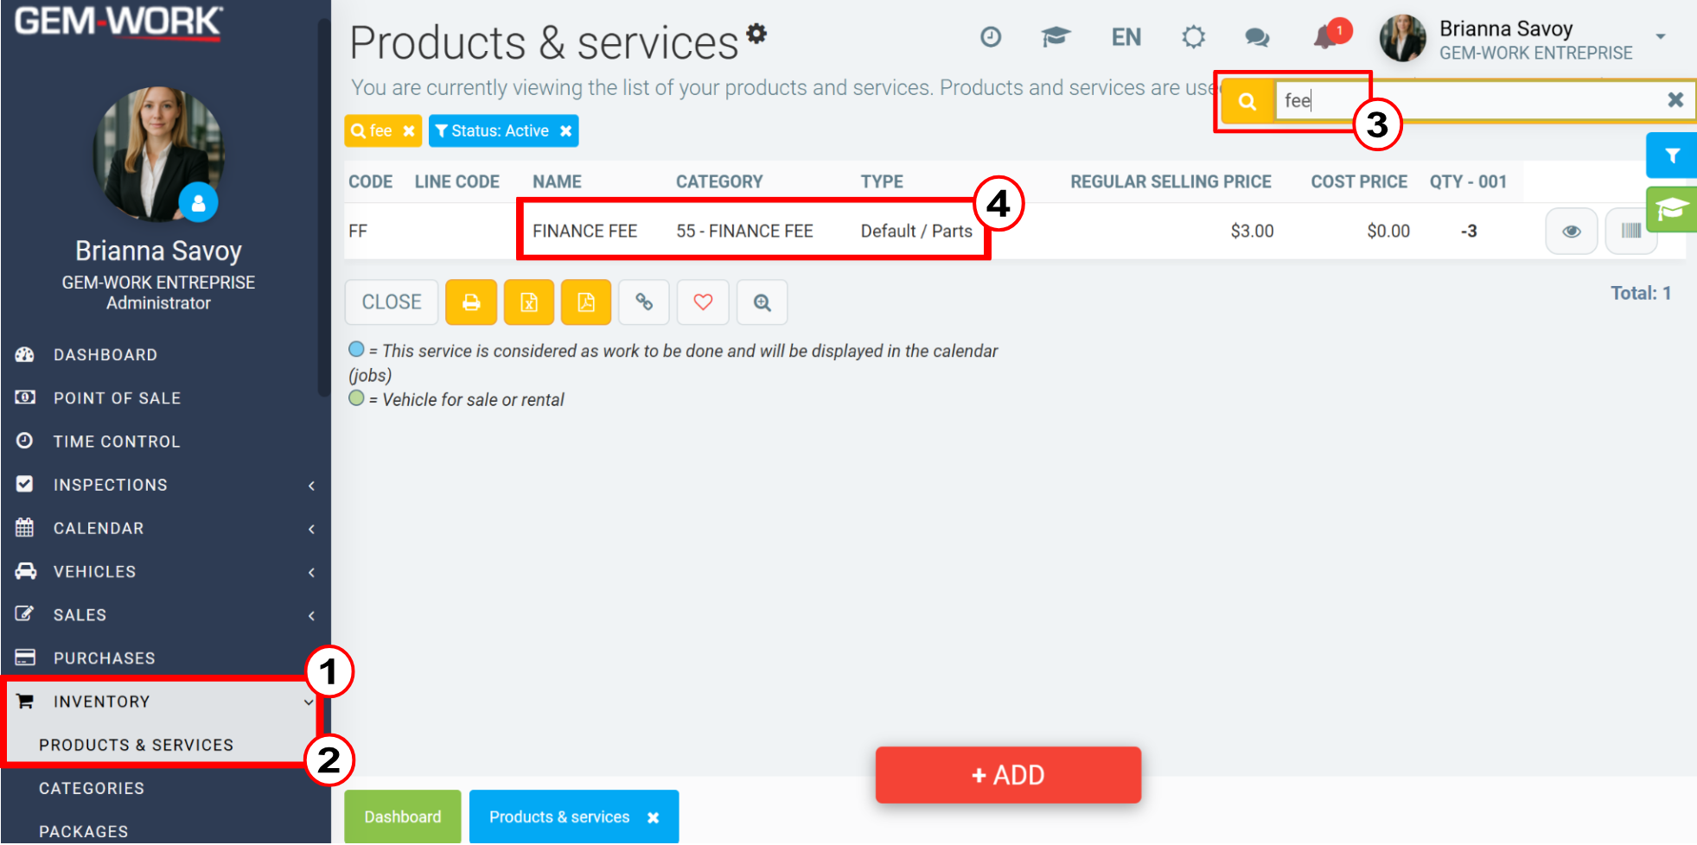Screen dimensions: 1697x845
Task: Export list with PDF icon button
Action: 586,302
